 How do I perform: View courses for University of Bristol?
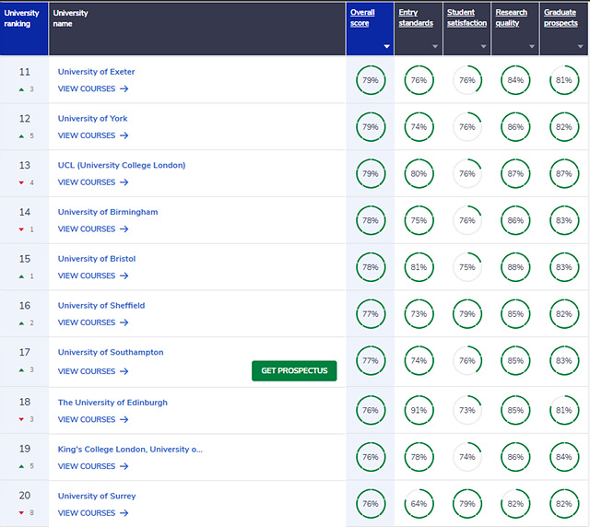click(93, 275)
